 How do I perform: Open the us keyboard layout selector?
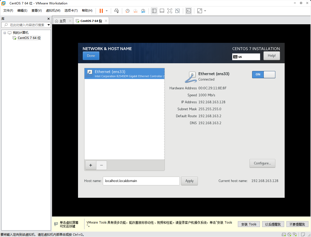click(246, 57)
